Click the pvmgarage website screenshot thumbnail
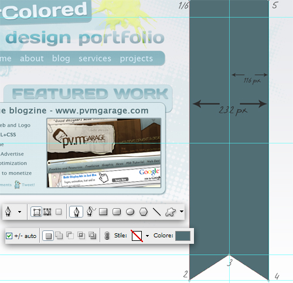Screen dimensions: 293x283 pyautogui.click(x=104, y=153)
